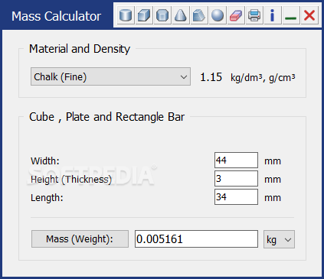This screenshot has width=324, height=279.
Task: Open the kg mass unit dropdown
Action: point(279,239)
